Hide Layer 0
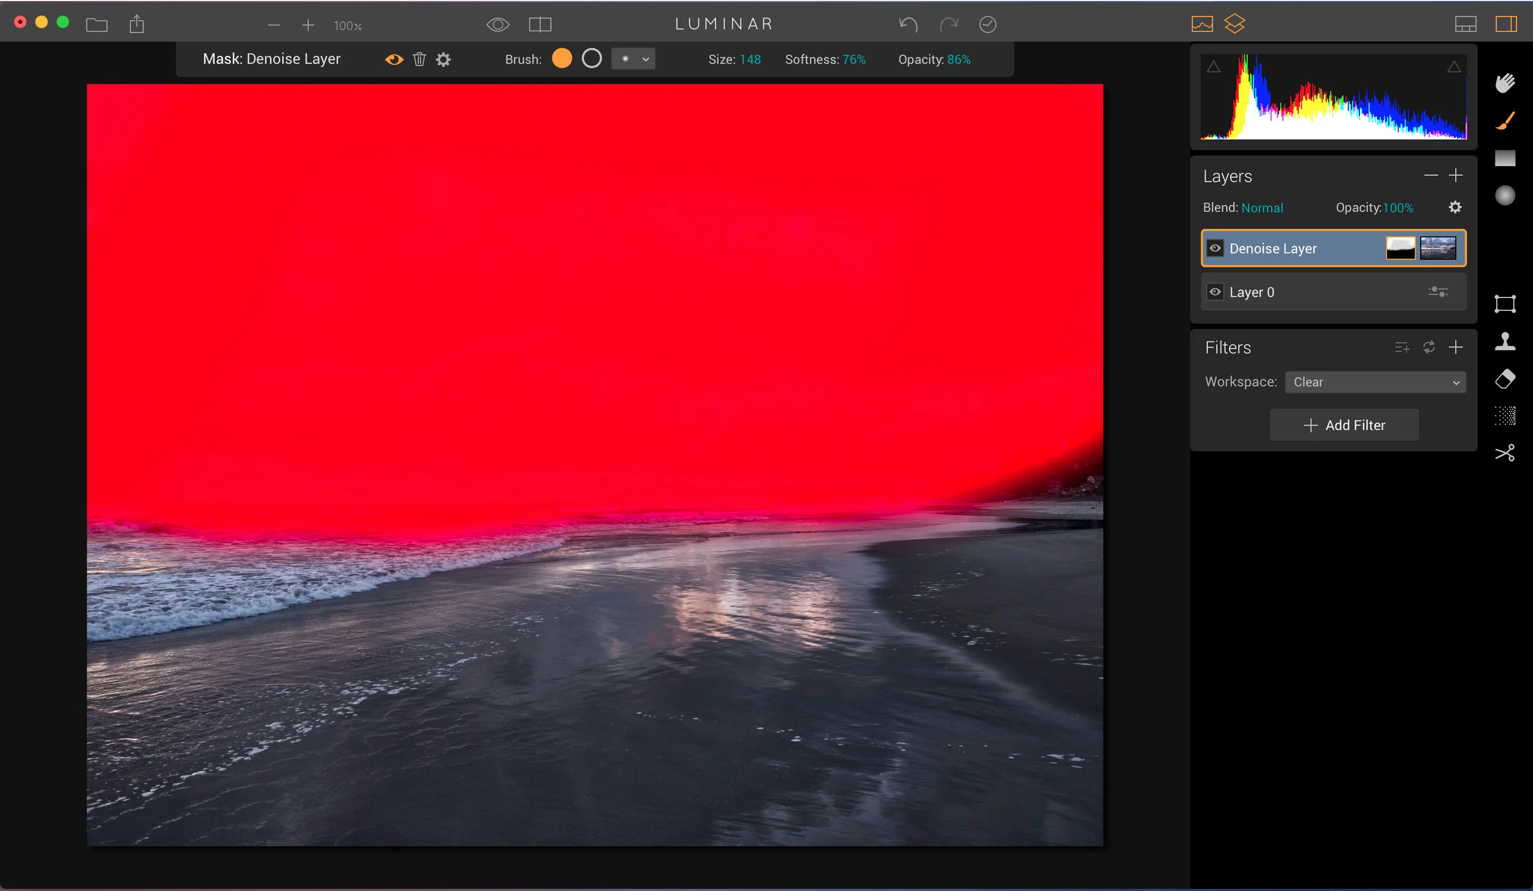 (x=1215, y=292)
